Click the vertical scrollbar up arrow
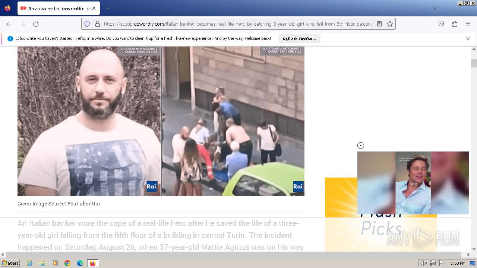The width and height of the screenshot is (477, 268). click(474, 49)
